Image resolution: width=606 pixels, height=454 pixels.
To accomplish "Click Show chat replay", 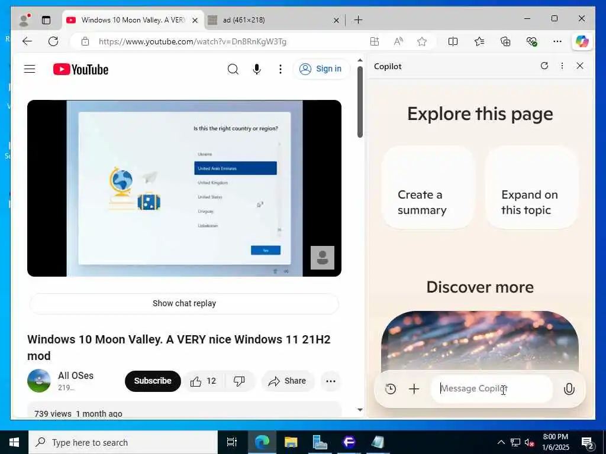I will click(x=184, y=303).
